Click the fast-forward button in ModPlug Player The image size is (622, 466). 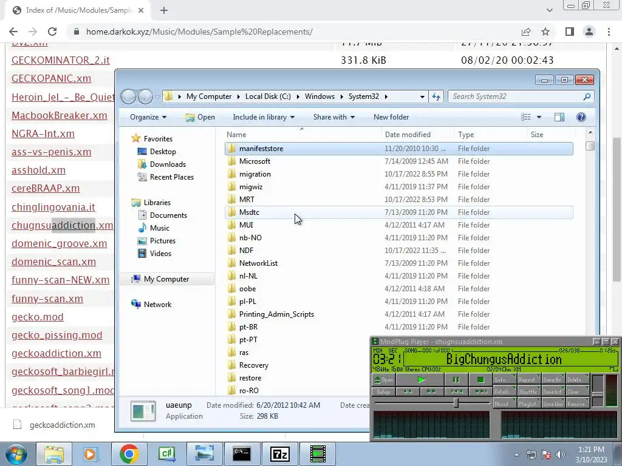pos(432,391)
